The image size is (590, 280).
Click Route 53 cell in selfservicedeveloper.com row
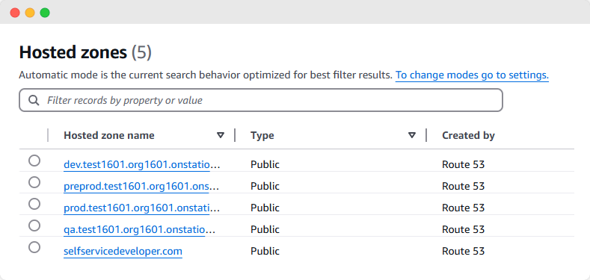[463, 251]
